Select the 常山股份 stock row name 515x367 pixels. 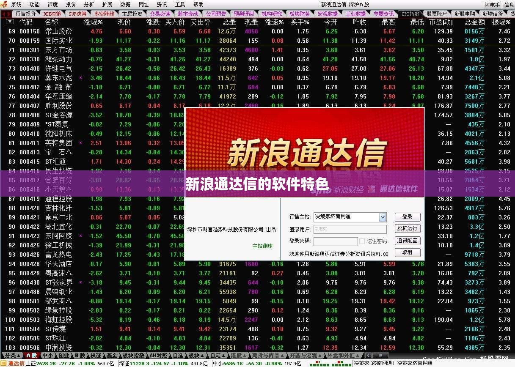pos(58,31)
